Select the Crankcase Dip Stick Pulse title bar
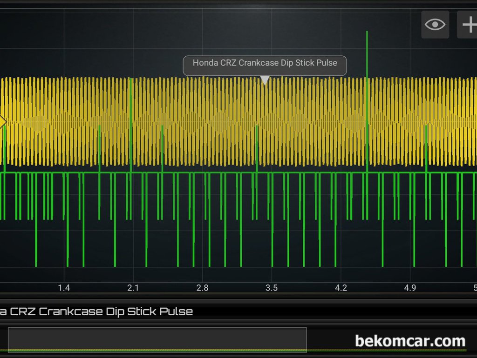477x358 pixels. pyautogui.click(x=96, y=311)
